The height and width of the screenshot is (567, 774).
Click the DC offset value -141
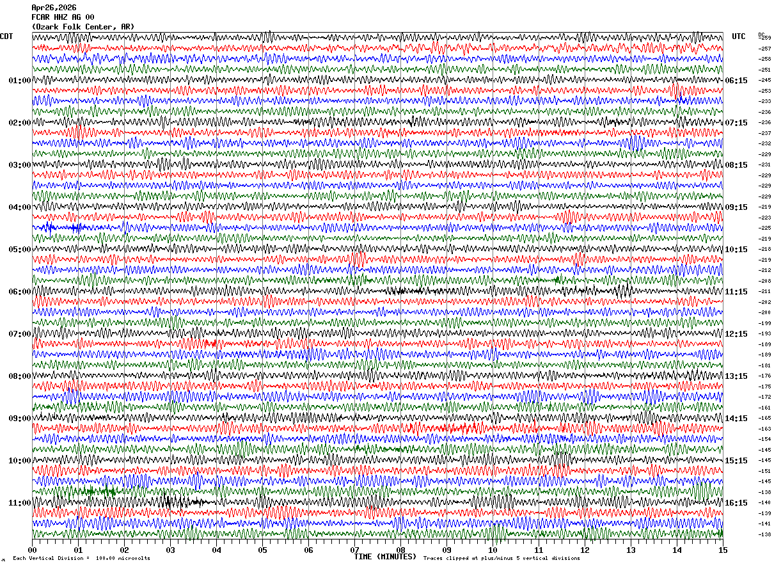[764, 524]
